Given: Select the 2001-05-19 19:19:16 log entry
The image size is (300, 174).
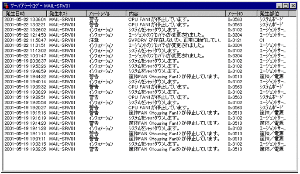Looking at the screenshot, I should click(x=149, y=113).
